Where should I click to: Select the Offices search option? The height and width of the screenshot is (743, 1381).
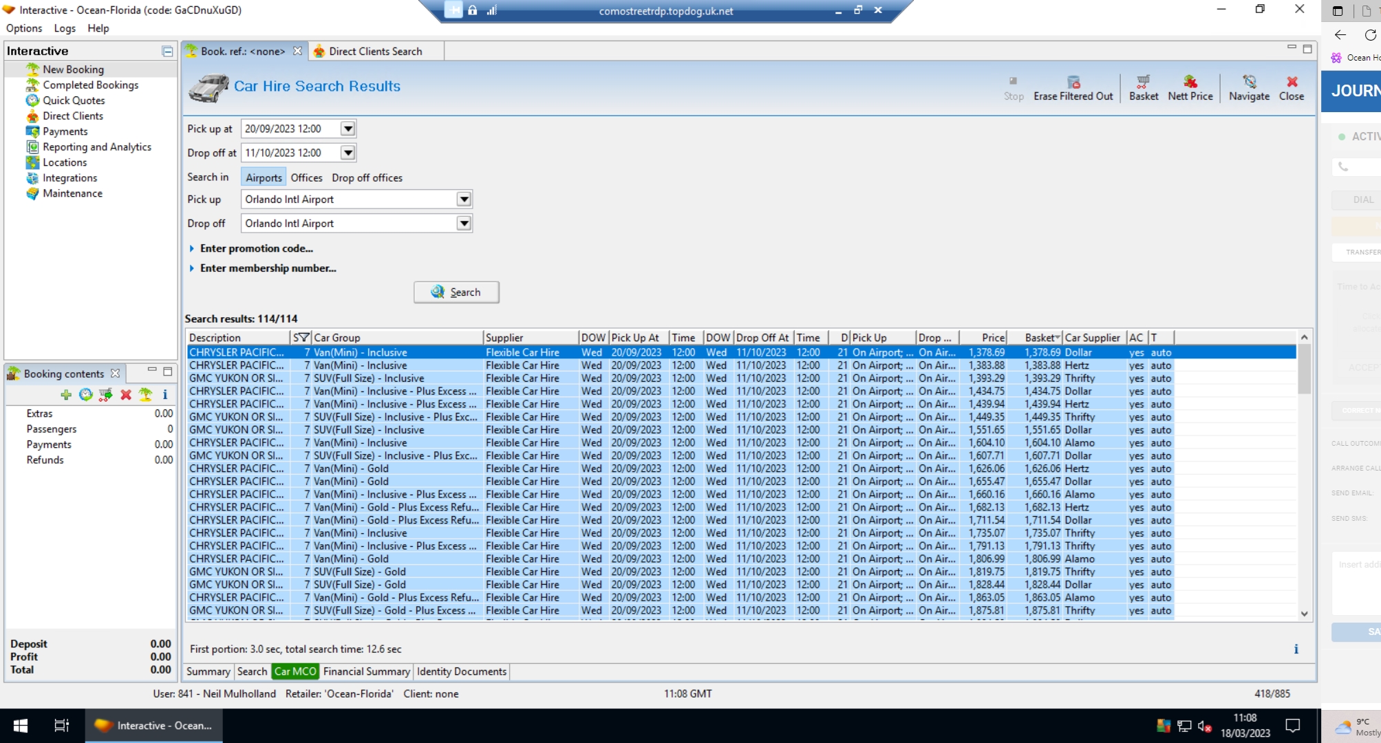point(306,177)
